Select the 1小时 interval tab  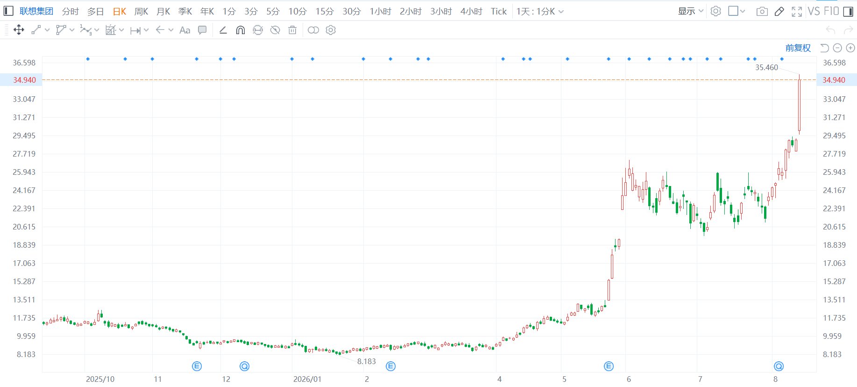point(380,11)
